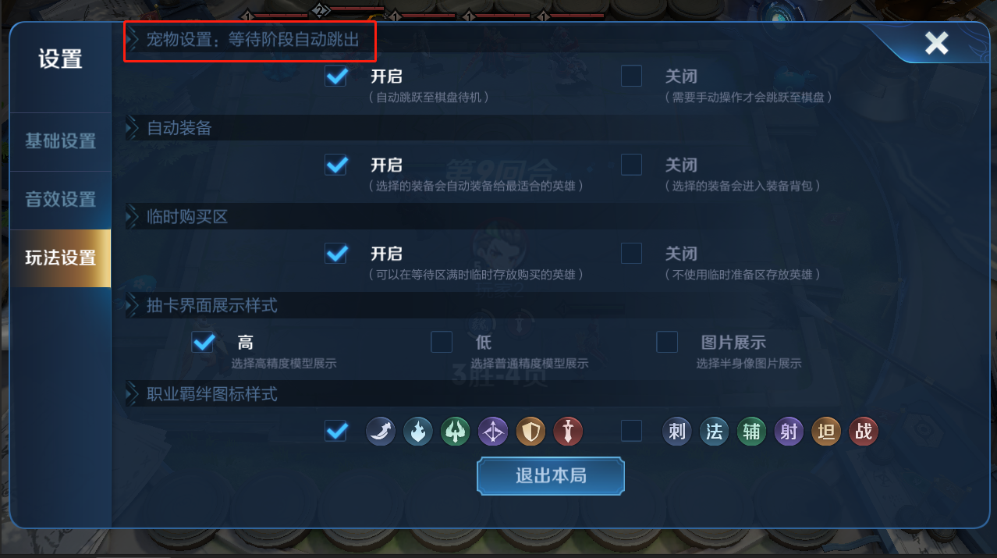
Task: Click the 刺 text-style class icon
Action: pos(676,431)
